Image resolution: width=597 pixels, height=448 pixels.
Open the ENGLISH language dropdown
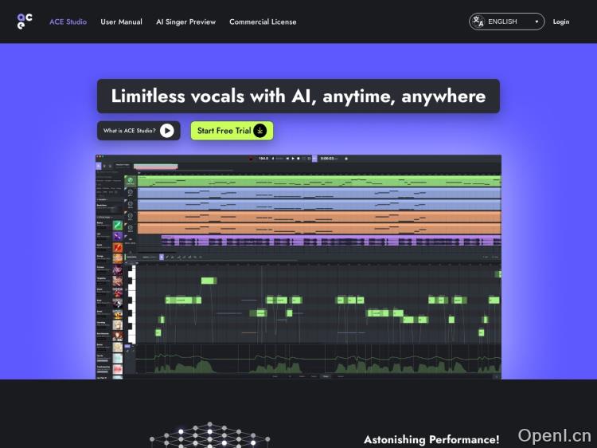tap(506, 22)
